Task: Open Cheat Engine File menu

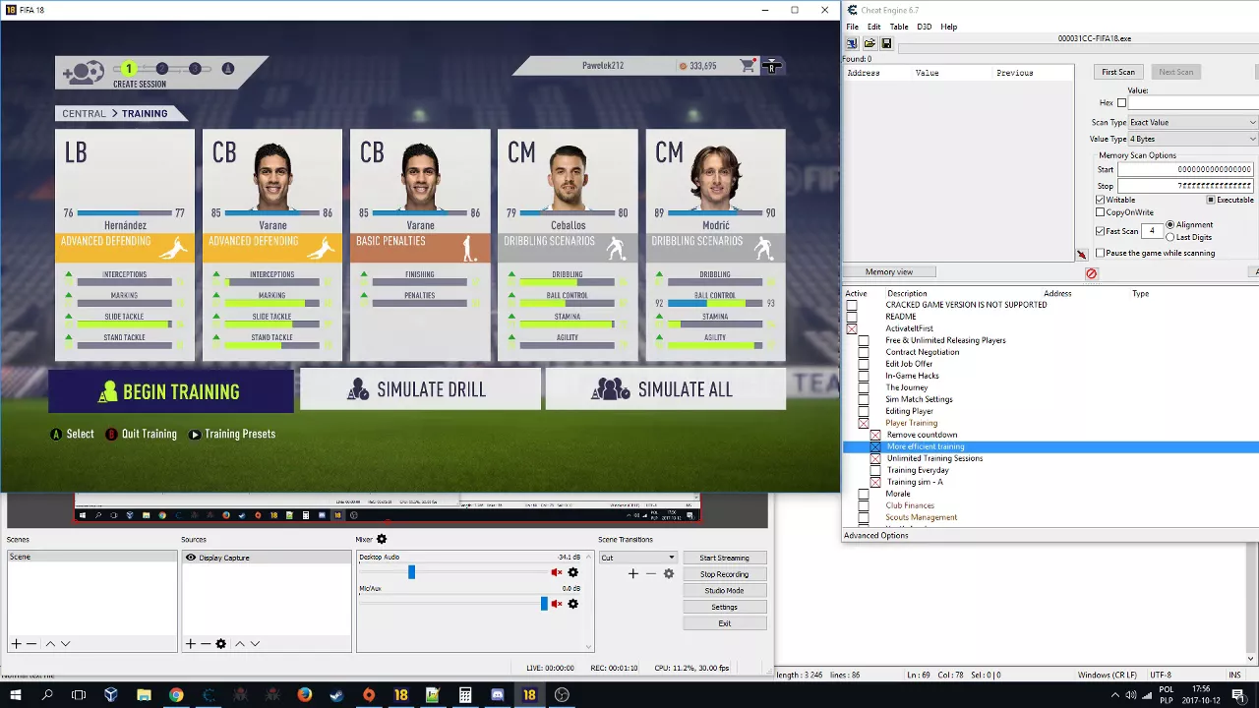Action: click(852, 27)
